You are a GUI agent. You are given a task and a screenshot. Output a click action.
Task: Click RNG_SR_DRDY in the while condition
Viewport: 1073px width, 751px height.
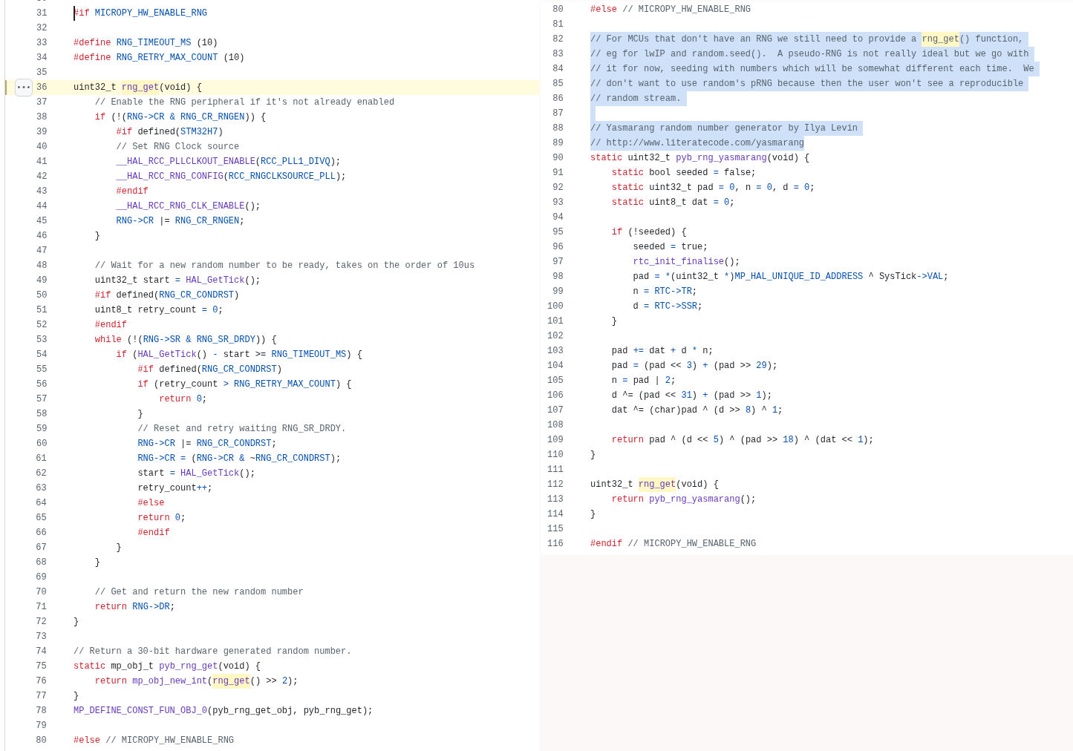coord(226,339)
